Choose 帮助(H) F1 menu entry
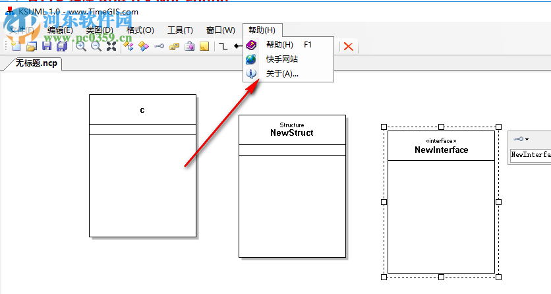The height and width of the screenshot is (294, 551). click(x=288, y=45)
